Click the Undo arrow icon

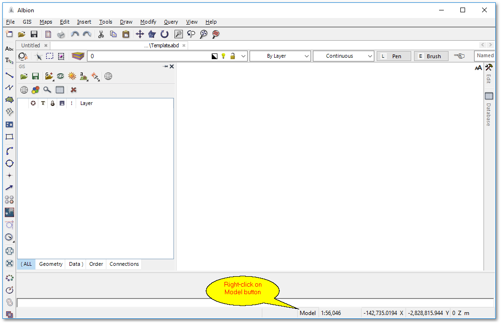click(75, 34)
